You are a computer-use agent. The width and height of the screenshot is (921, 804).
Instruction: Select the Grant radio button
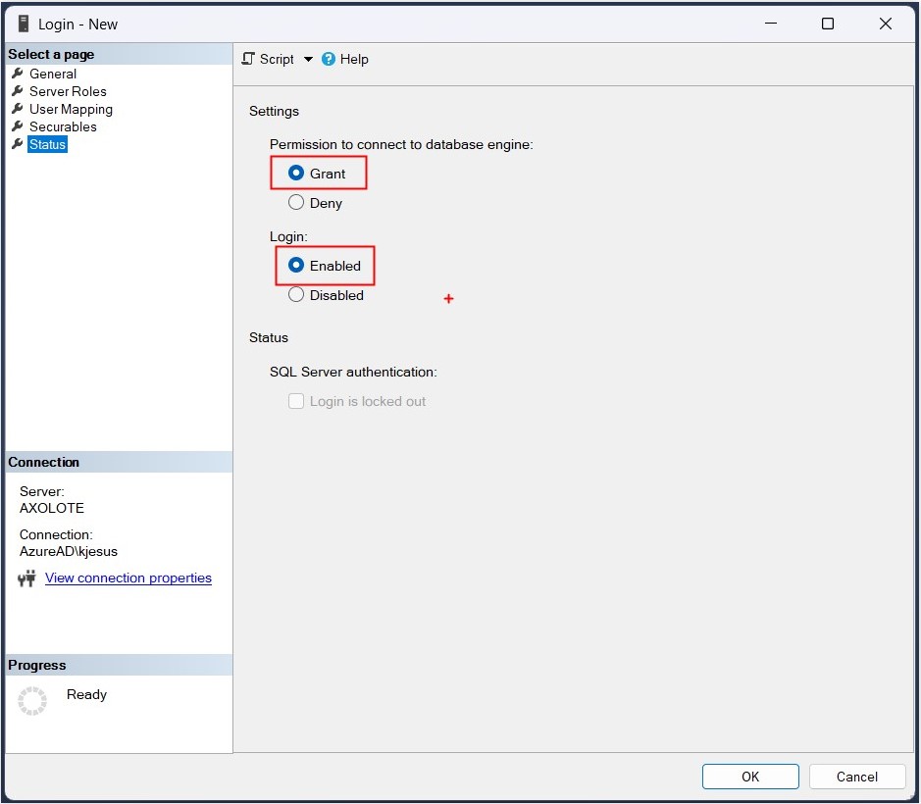click(x=296, y=173)
